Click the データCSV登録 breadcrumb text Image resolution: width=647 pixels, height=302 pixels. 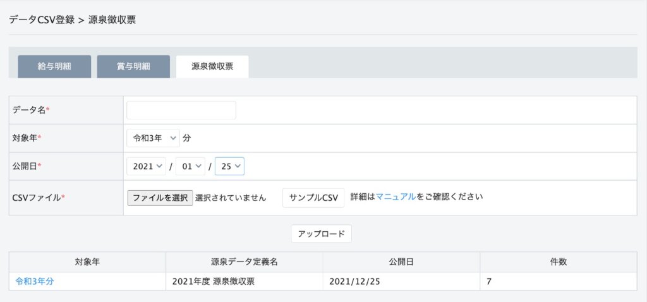[x=42, y=20]
